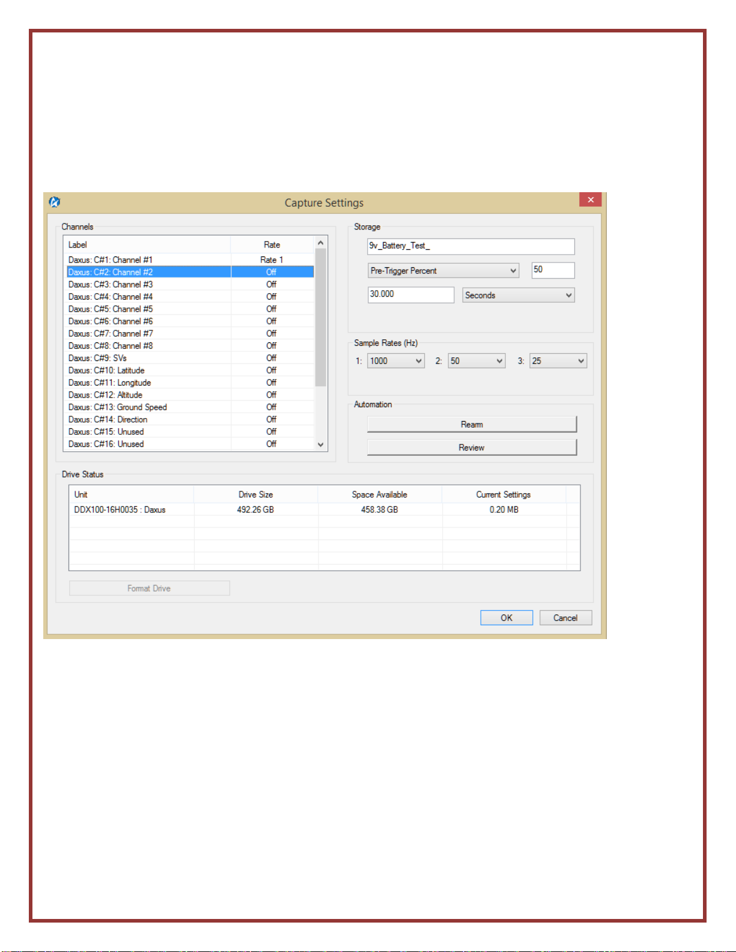The height and width of the screenshot is (952, 736).
Task: Select Daxus: C#8: Channel #8 row
Action: (190, 346)
